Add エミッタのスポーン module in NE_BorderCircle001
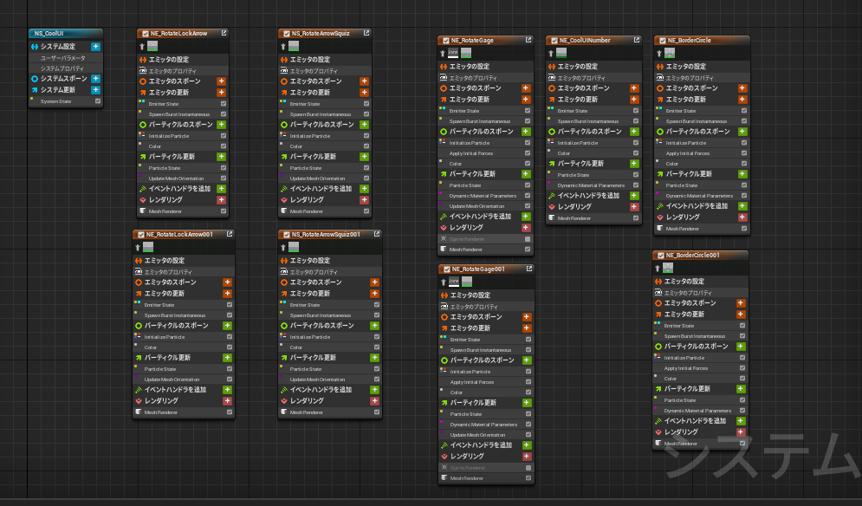 coord(741,303)
